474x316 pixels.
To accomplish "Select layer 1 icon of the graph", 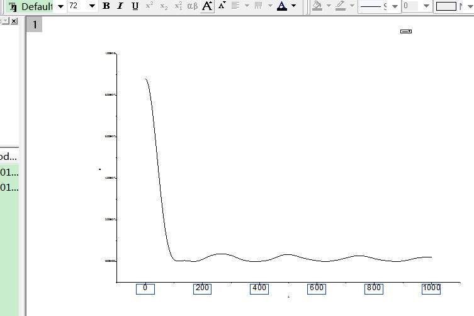I will [35, 25].
